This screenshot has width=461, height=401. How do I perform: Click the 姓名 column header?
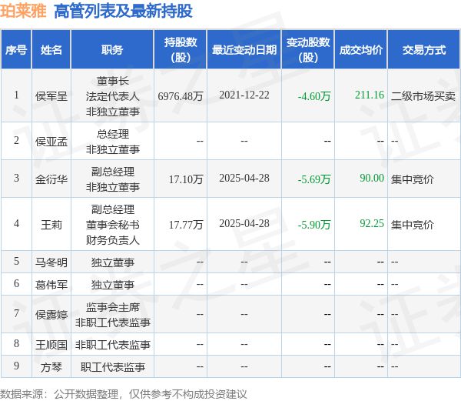coord(51,50)
